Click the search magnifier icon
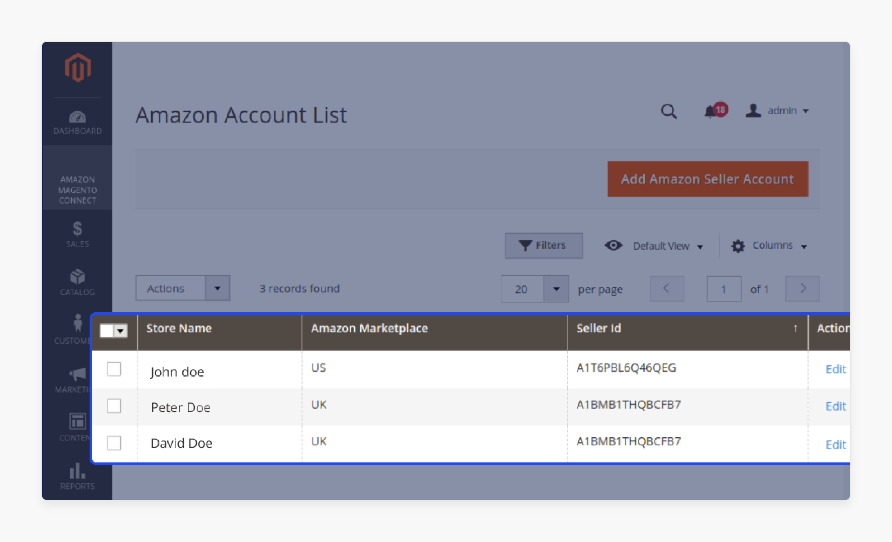 [x=669, y=111]
